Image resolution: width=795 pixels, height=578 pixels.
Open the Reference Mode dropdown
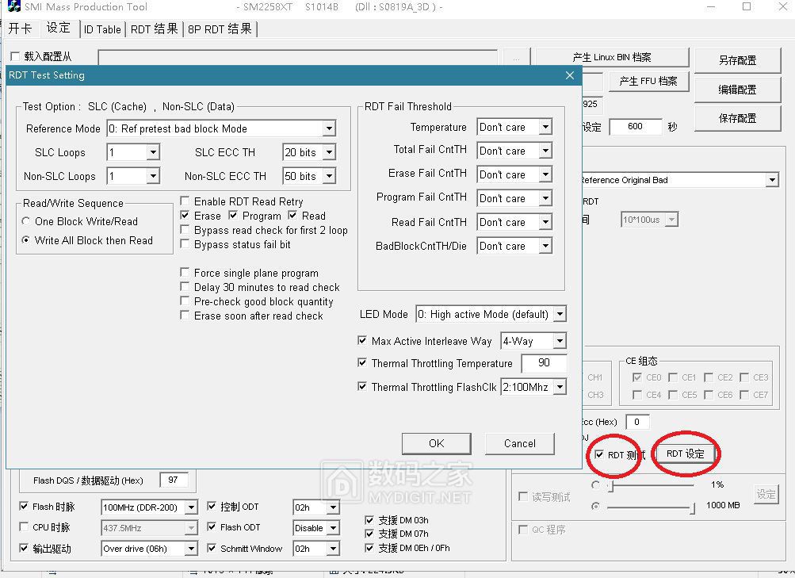[x=329, y=128]
